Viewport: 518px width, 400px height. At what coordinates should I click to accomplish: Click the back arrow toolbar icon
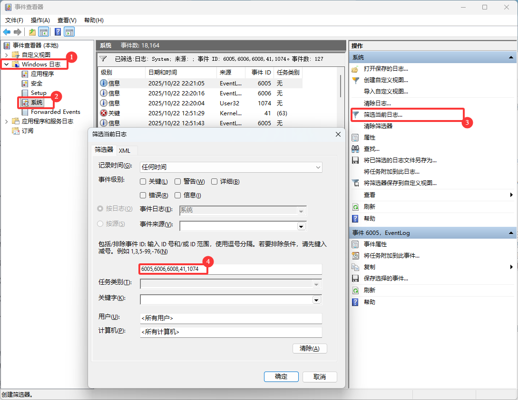pos(7,32)
